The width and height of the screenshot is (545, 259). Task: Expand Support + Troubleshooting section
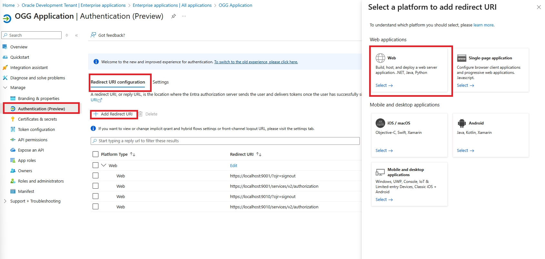5,201
